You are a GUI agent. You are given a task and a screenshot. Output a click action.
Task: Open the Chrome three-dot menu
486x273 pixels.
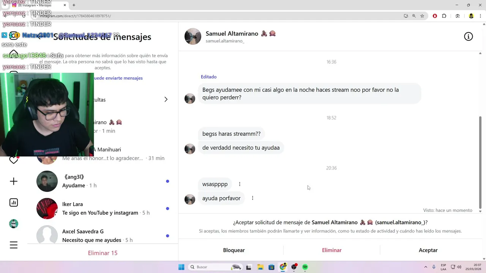481,16
